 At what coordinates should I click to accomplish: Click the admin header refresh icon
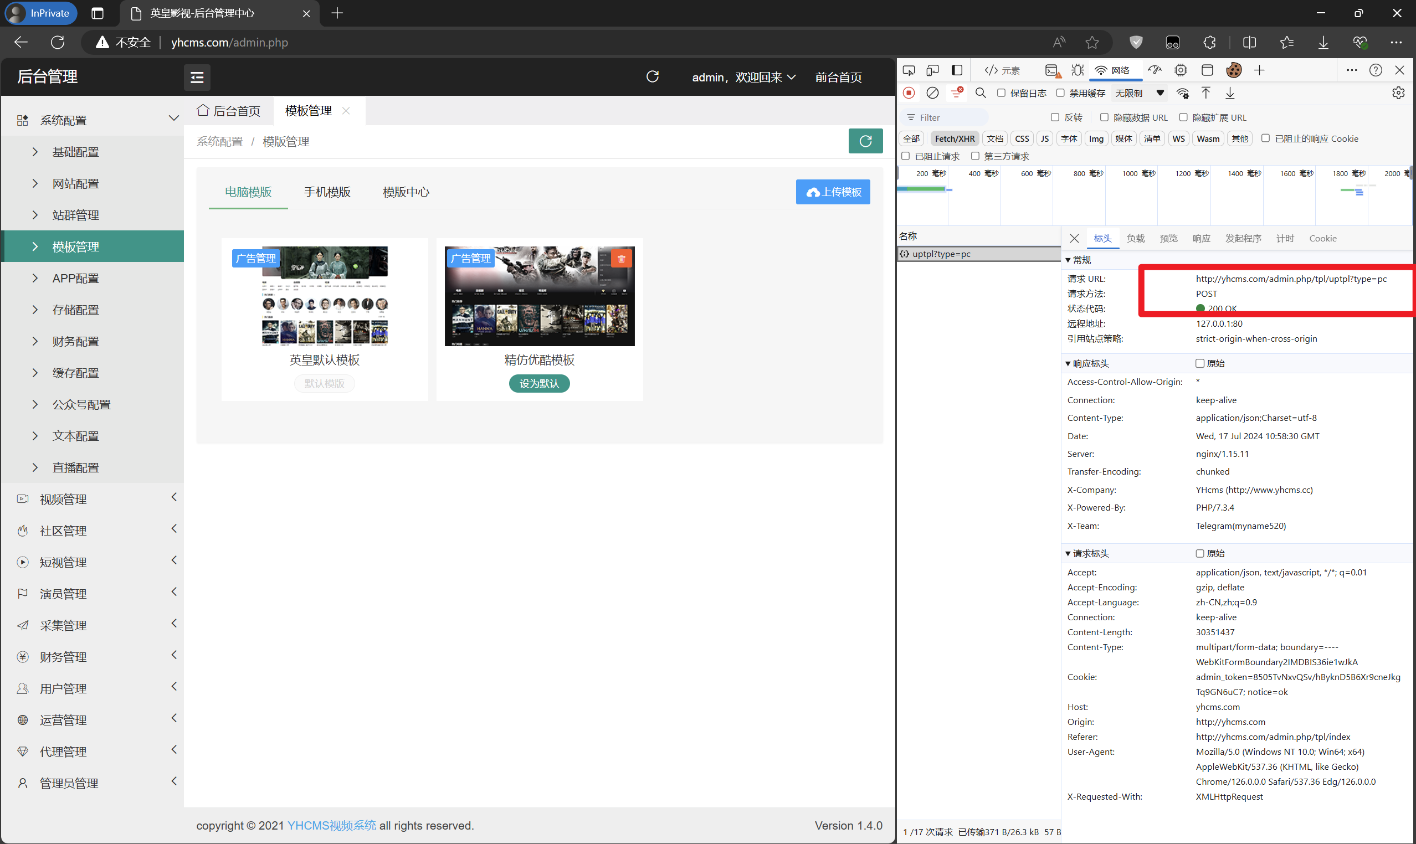[x=653, y=77]
